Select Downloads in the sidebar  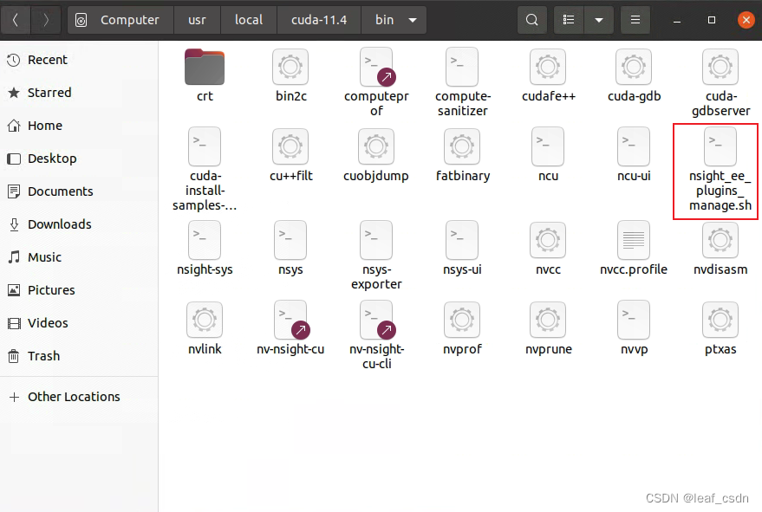59,224
